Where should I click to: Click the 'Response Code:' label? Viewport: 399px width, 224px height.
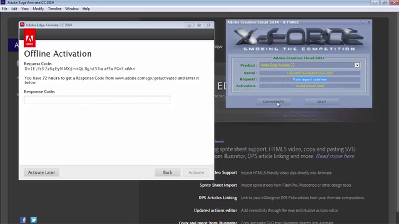40,92
